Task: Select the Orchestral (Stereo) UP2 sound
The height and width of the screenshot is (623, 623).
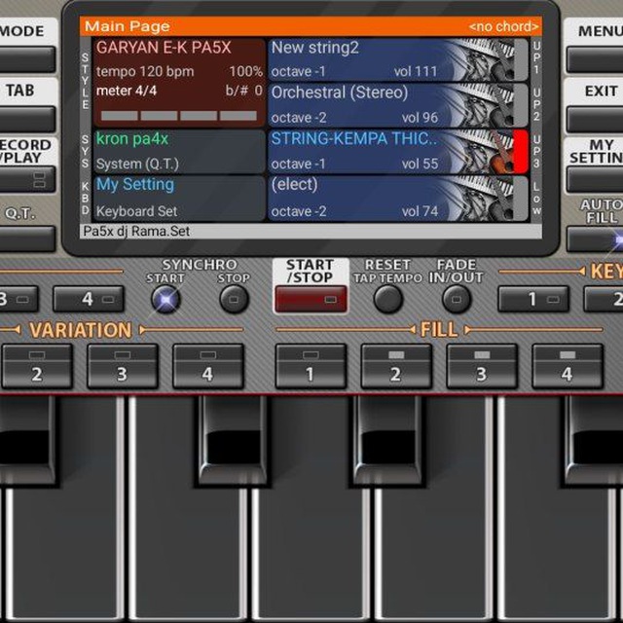Action: pos(391,105)
